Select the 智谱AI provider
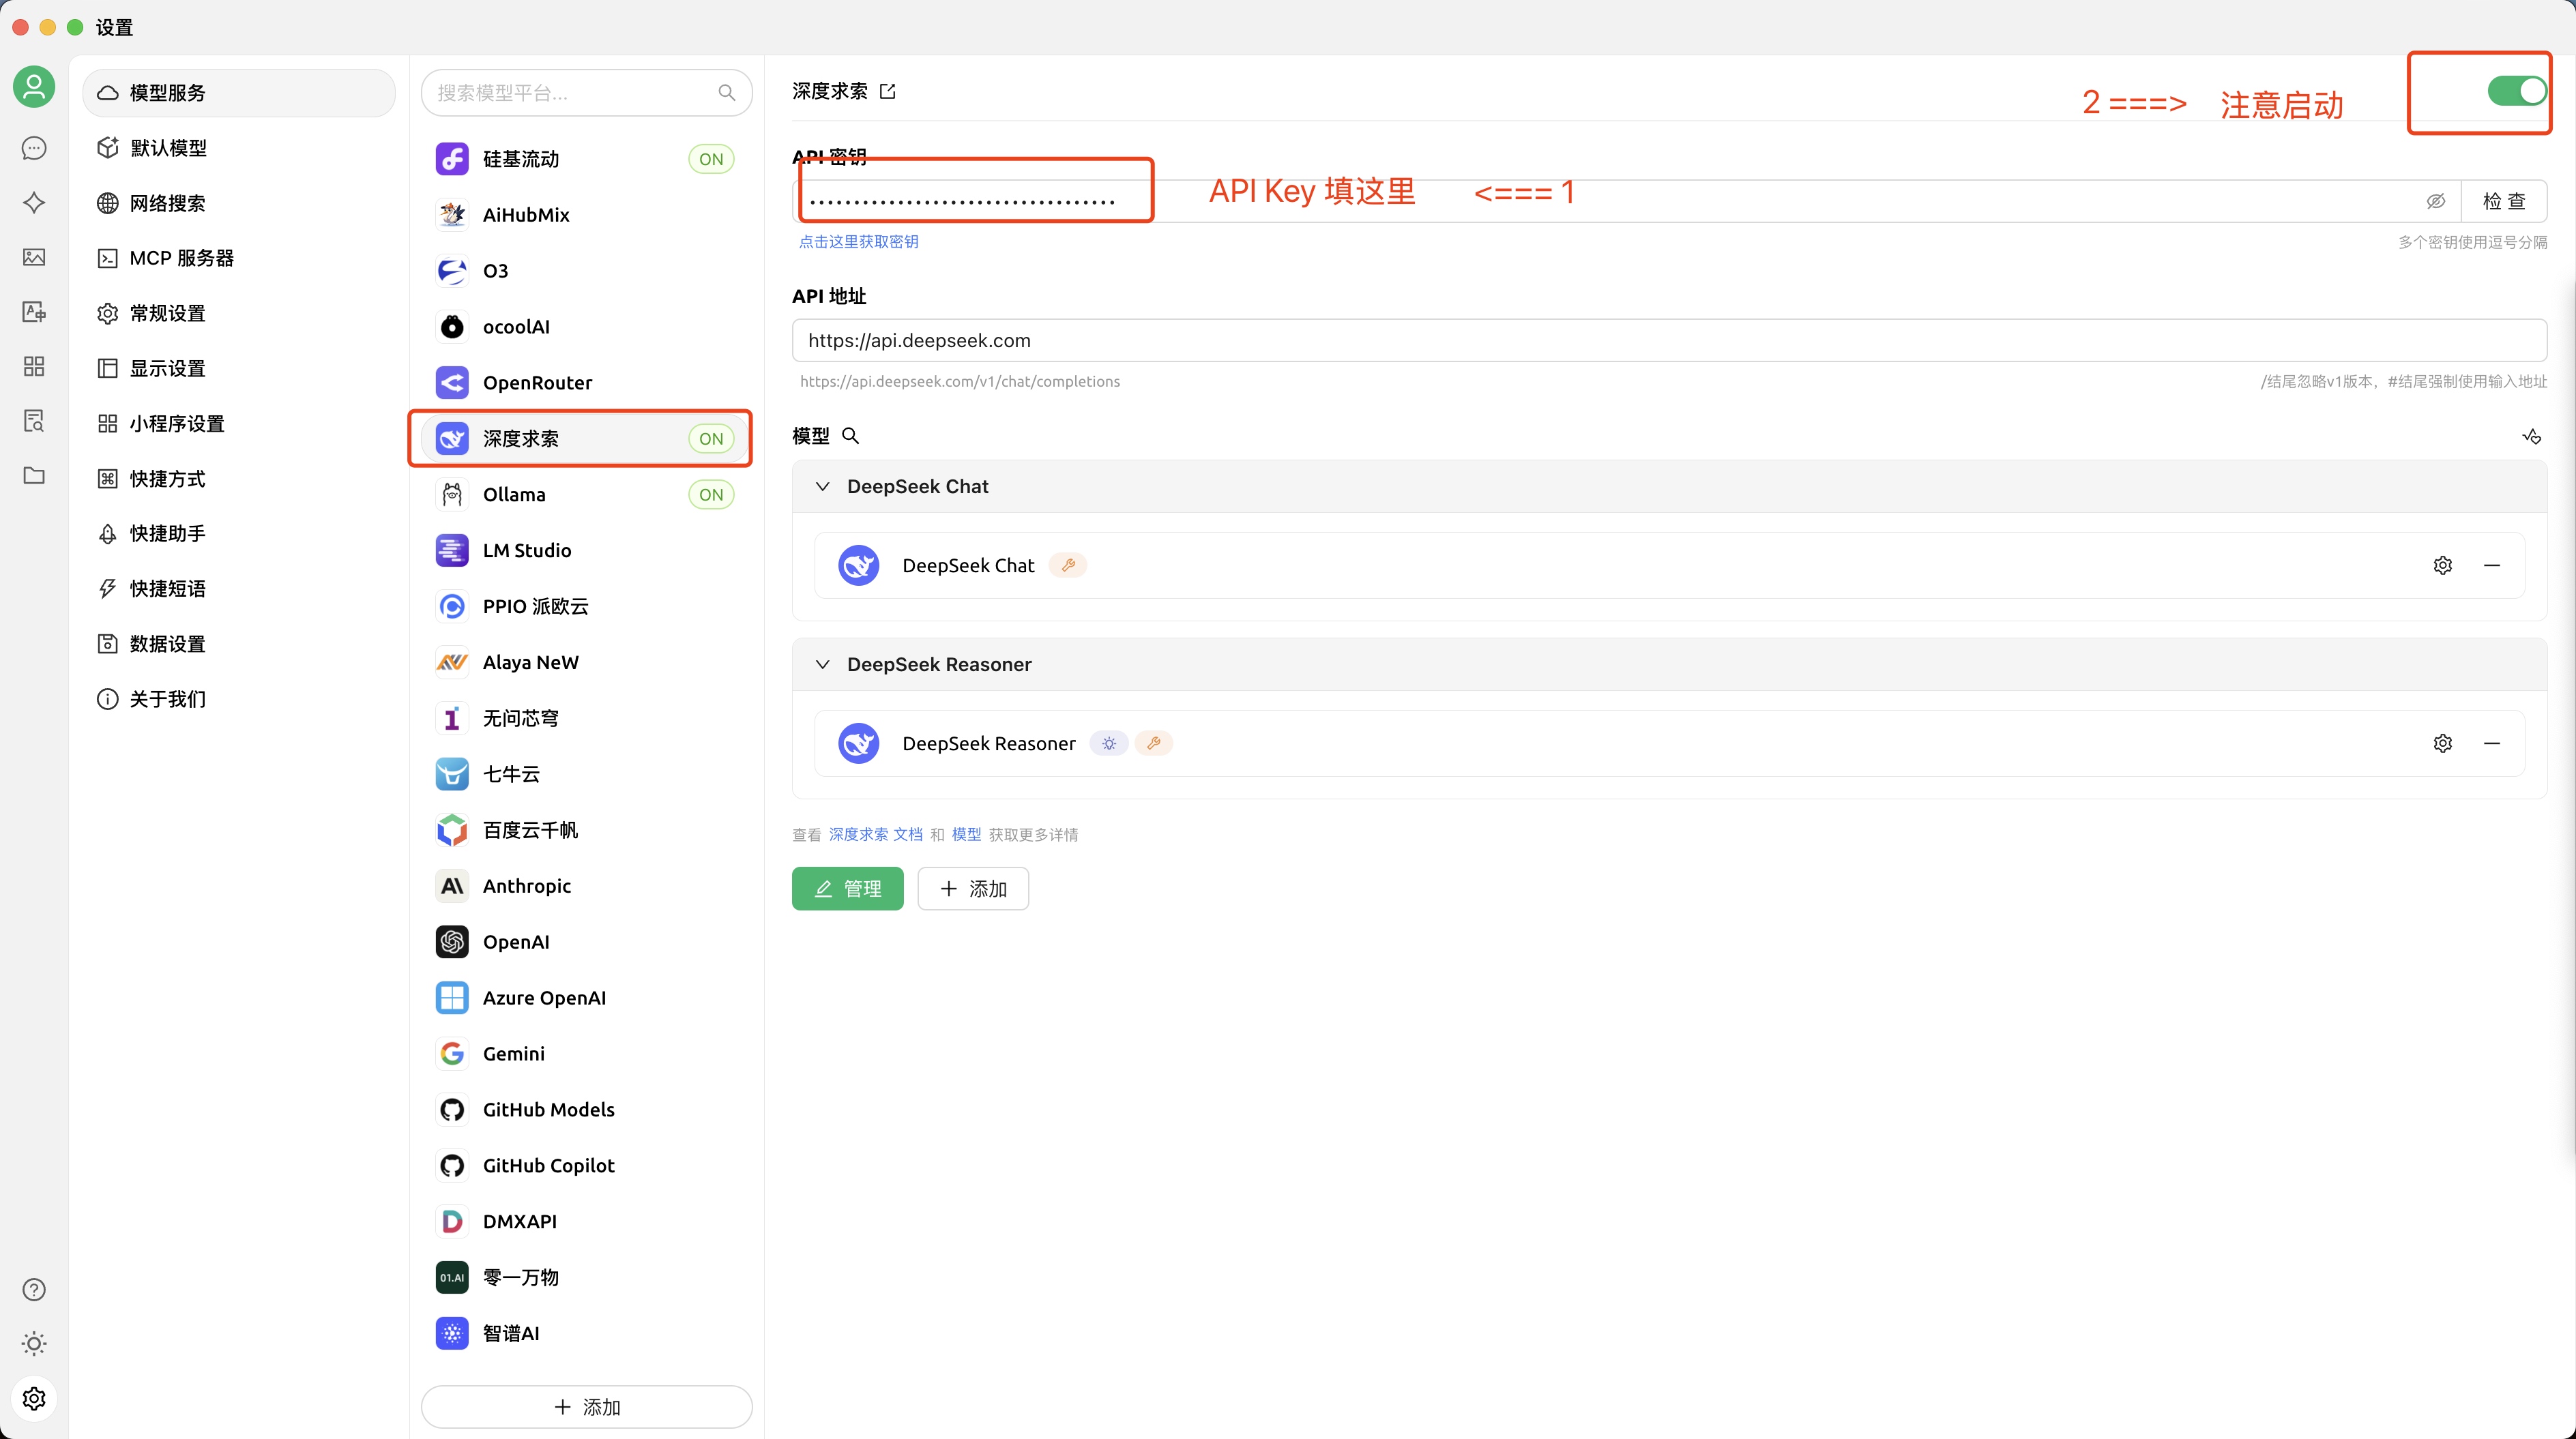 click(586, 1333)
